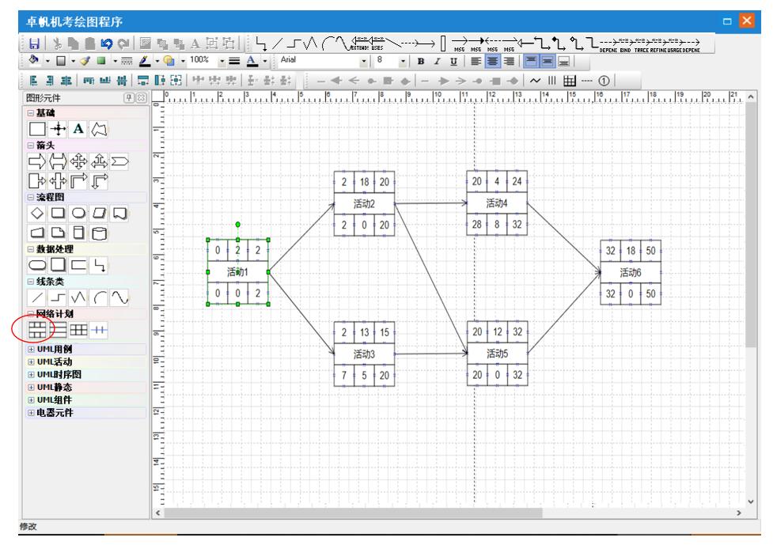
Task: Collapse the 基础 shapes category
Action: 31,113
